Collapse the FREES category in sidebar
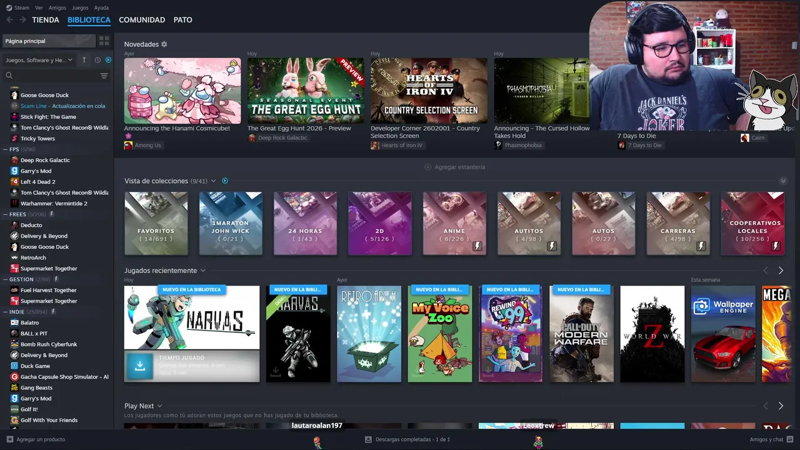The image size is (800, 450). [6, 214]
